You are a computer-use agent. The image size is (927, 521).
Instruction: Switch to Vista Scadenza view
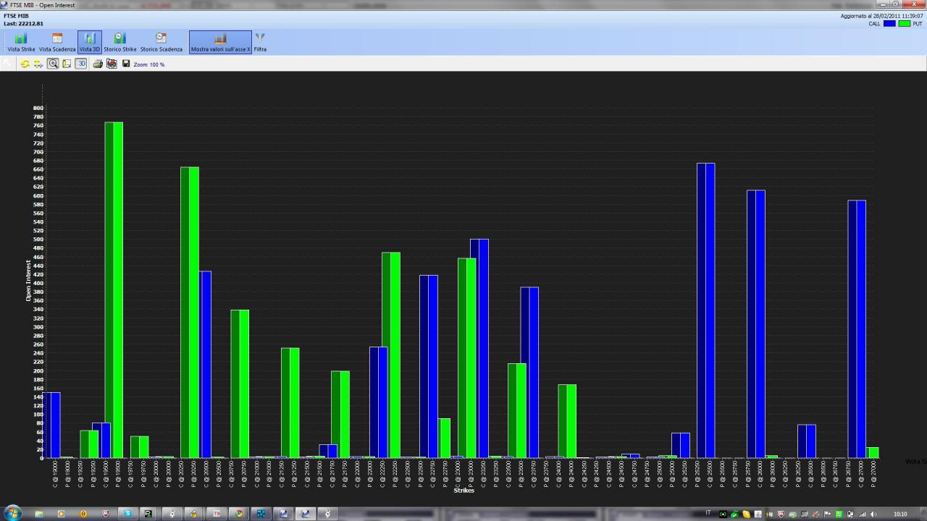tap(57, 42)
